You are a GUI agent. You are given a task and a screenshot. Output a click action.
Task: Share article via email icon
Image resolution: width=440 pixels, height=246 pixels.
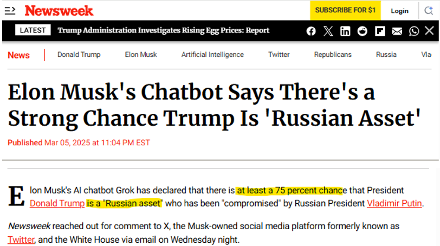point(397,31)
